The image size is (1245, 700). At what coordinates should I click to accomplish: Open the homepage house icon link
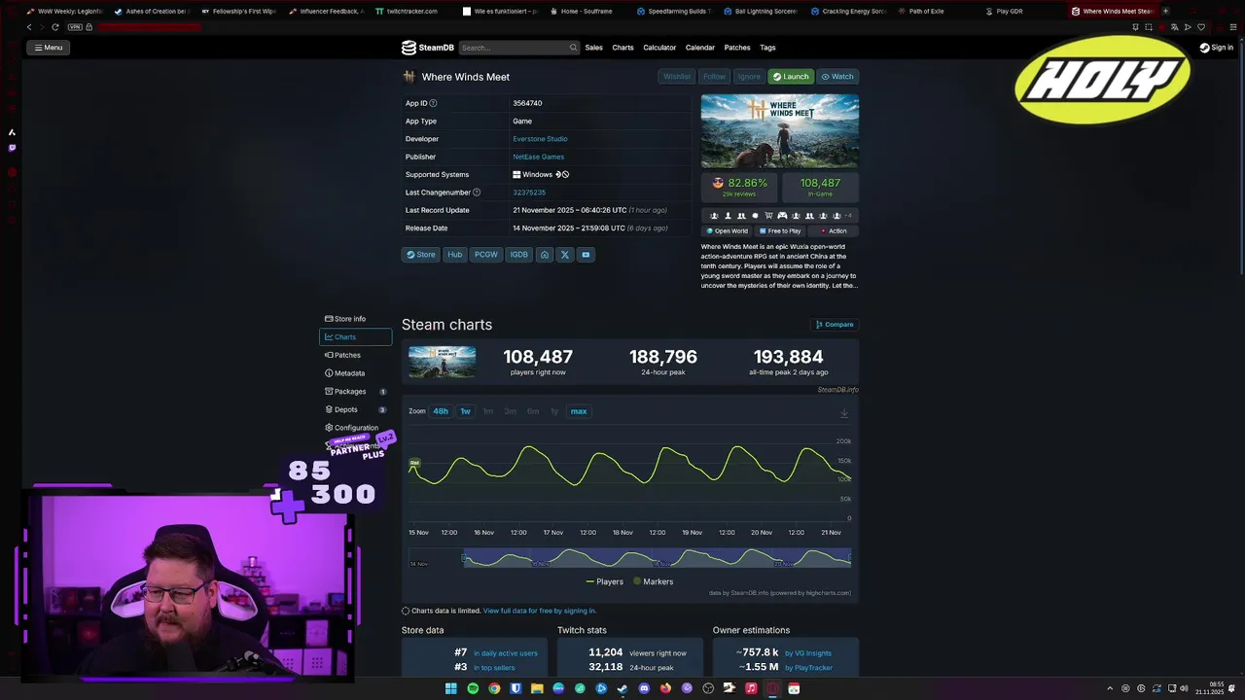545,255
